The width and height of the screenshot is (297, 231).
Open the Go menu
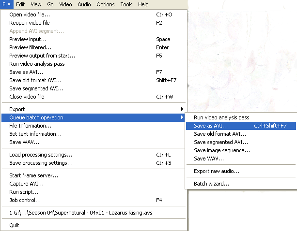pos(50,4)
